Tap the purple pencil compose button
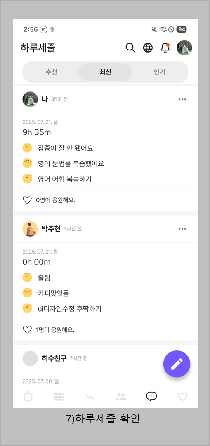The height and width of the screenshot is (446, 210). pyautogui.click(x=177, y=364)
